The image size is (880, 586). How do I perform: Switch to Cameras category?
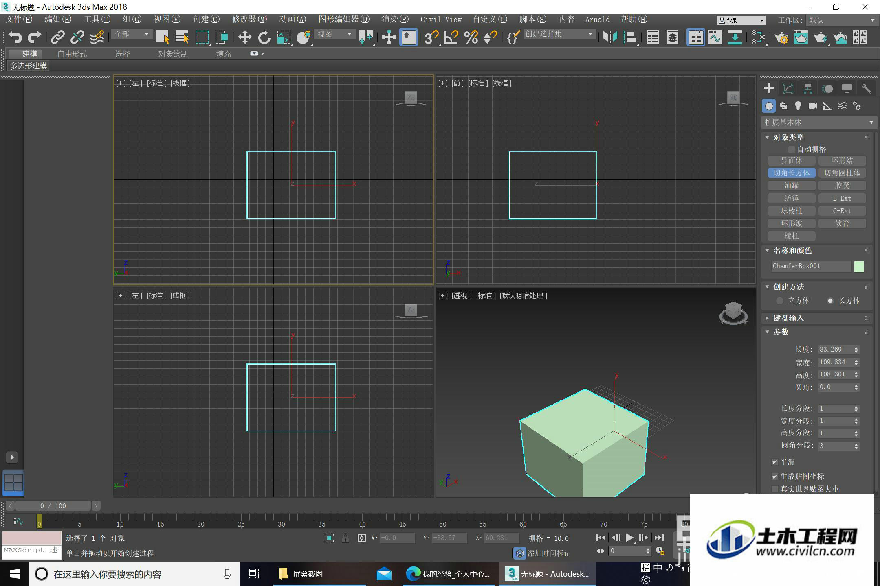click(813, 106)
